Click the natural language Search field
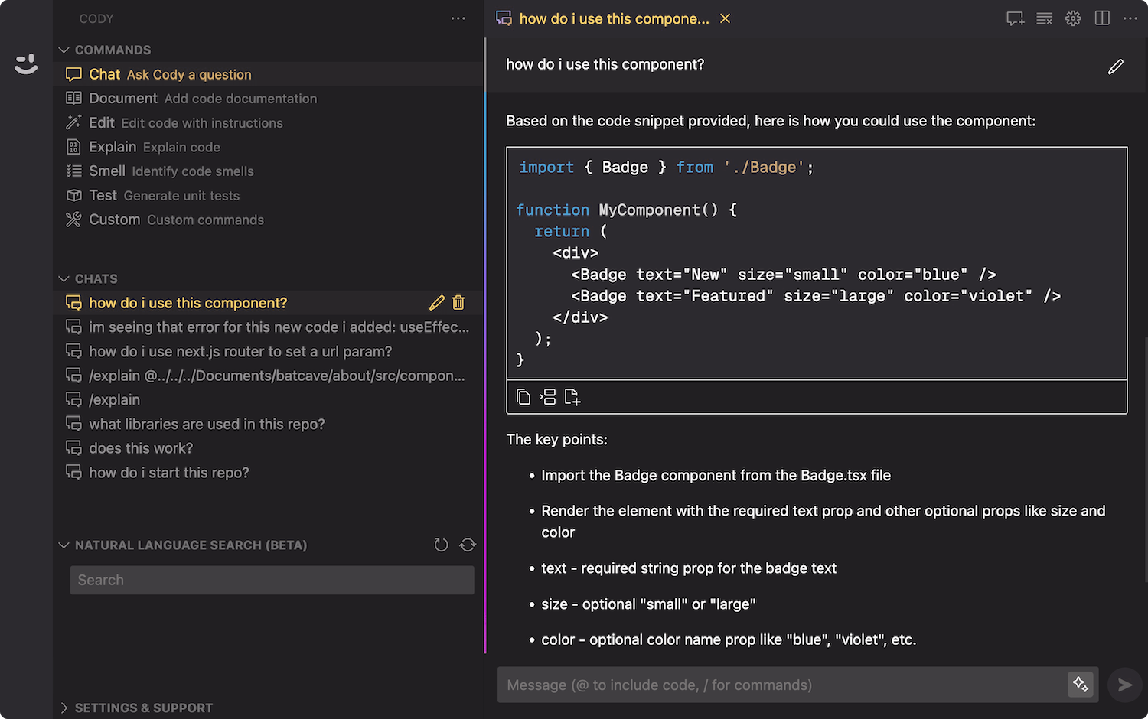The width and height of the screenshot is (1148, 719). coord(272,580)
